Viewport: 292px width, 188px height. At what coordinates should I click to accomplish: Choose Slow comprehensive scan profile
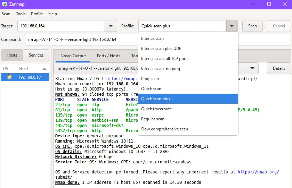(x=188, y=129)
